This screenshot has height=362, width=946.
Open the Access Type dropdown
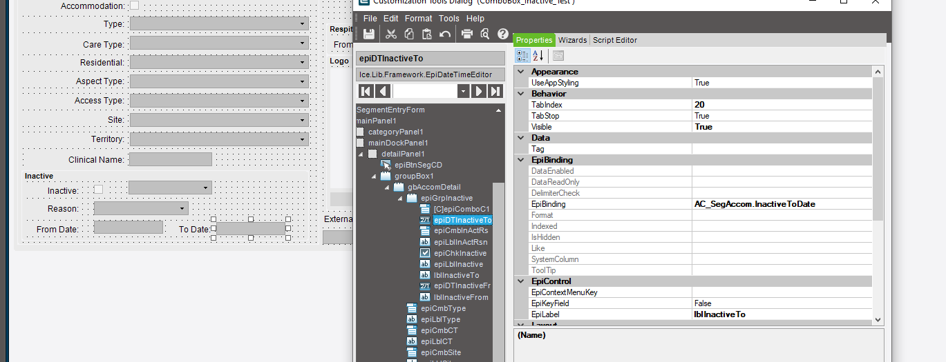[303, 101]
